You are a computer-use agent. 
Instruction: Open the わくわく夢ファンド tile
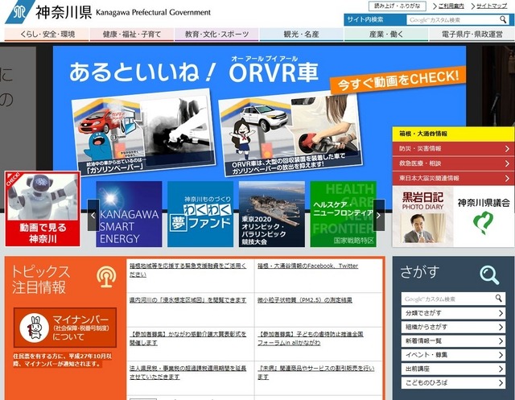200,214
